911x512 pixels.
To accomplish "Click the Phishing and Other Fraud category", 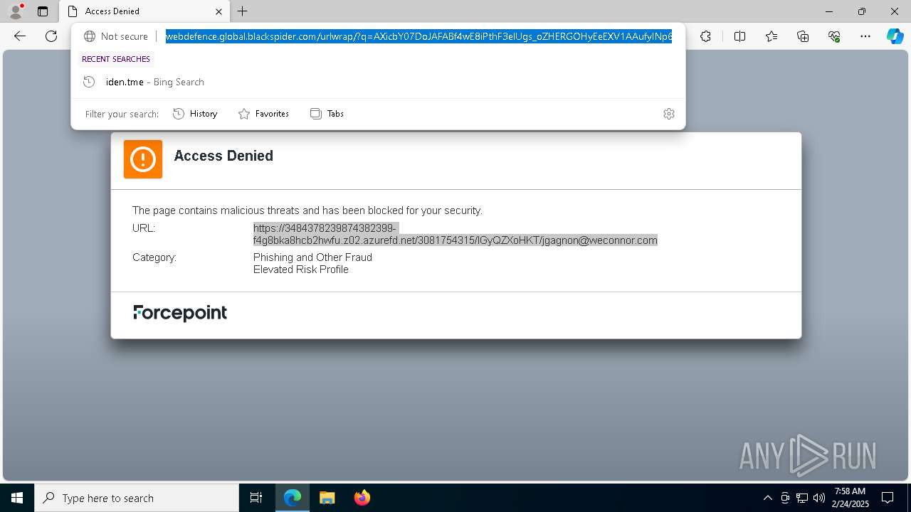I will 312,257.
